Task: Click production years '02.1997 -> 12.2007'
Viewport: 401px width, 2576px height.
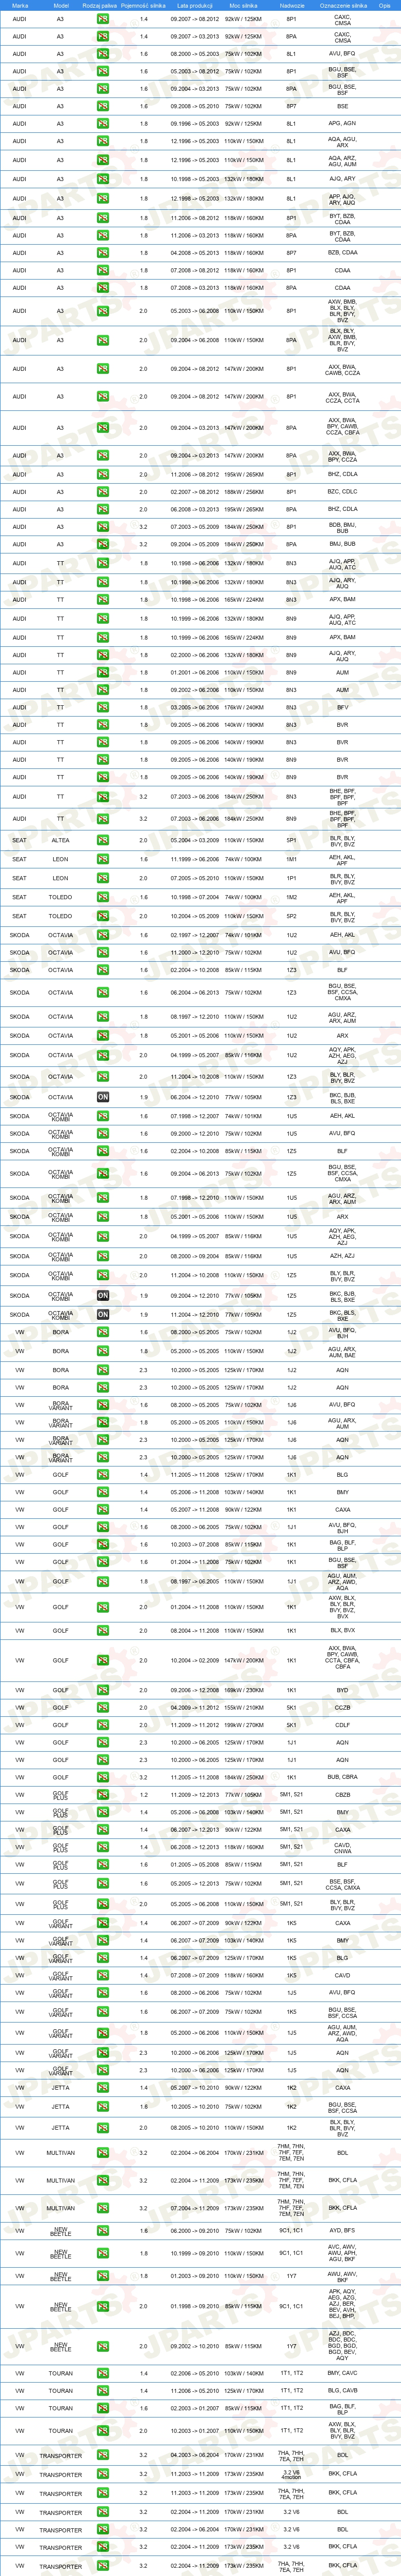Action: pyautogui.click(x=194, y=935)
